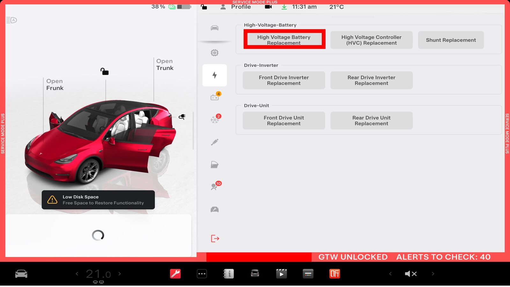Open car controls from bottom bar

(21, 274)
